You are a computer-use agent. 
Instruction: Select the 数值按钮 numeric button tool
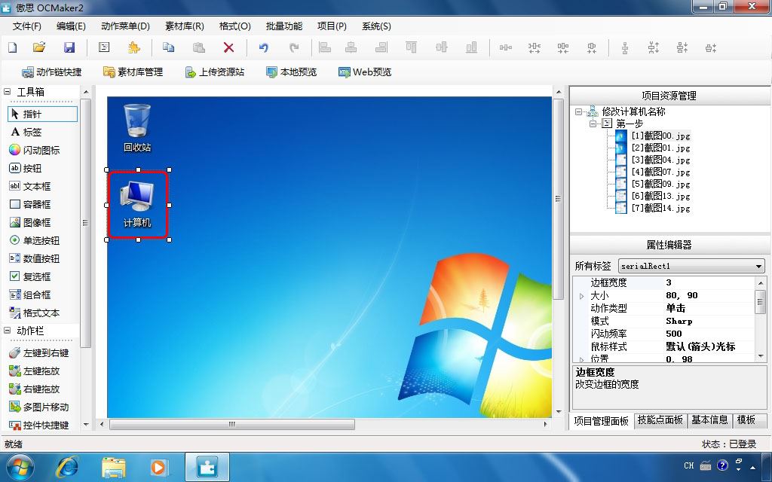point(35,259)
